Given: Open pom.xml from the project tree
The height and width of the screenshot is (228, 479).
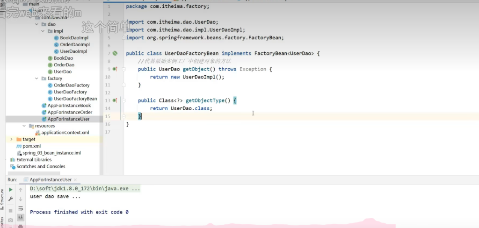Looking at the screenshot, I should [x=31, y=146].
